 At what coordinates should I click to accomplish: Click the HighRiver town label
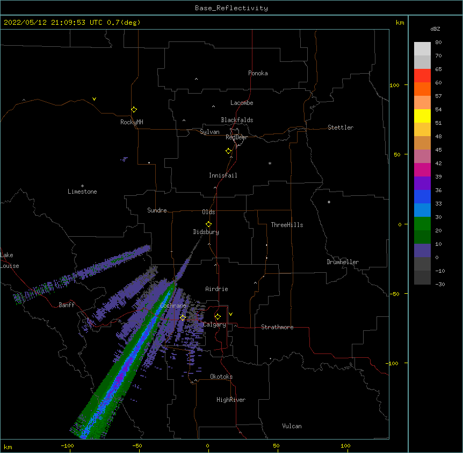coord(231,400)
